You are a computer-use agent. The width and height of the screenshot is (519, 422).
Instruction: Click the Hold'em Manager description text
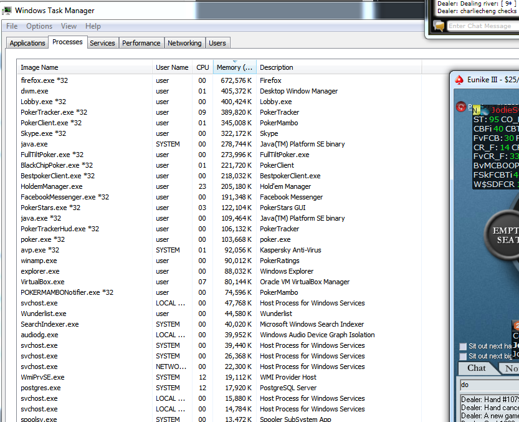(x=285, y=186)
